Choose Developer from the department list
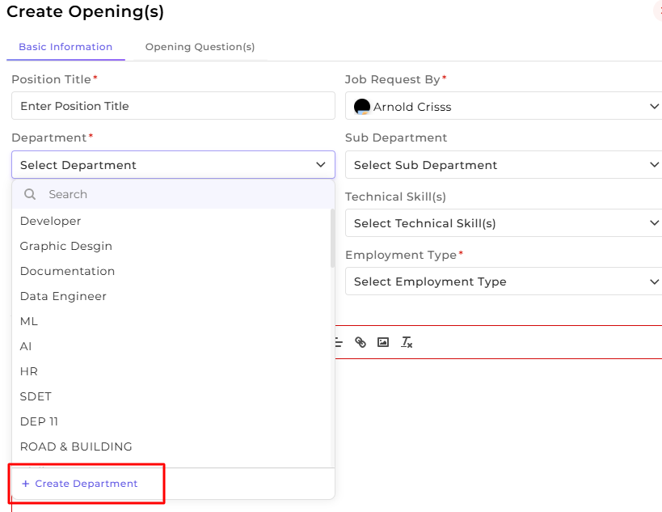 click(171, 221)
